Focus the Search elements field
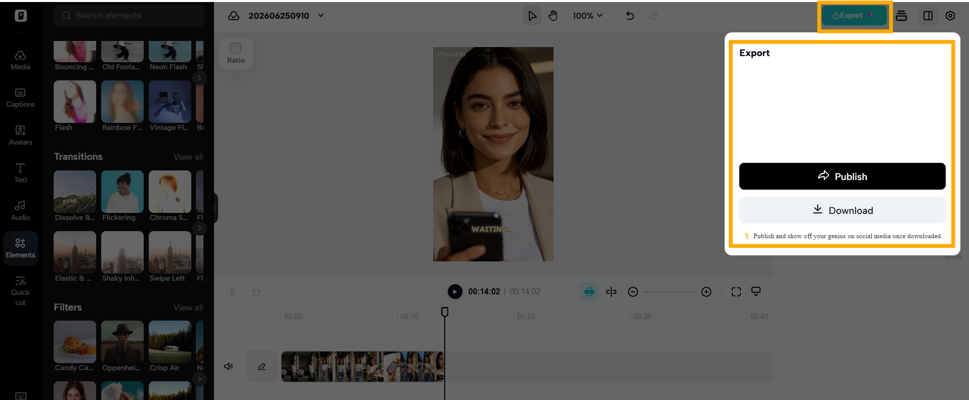This screenshot has height=400, width=969. coord(129,16)
